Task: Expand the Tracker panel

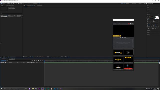Action: pyautogui.click(x=148, y=32)
